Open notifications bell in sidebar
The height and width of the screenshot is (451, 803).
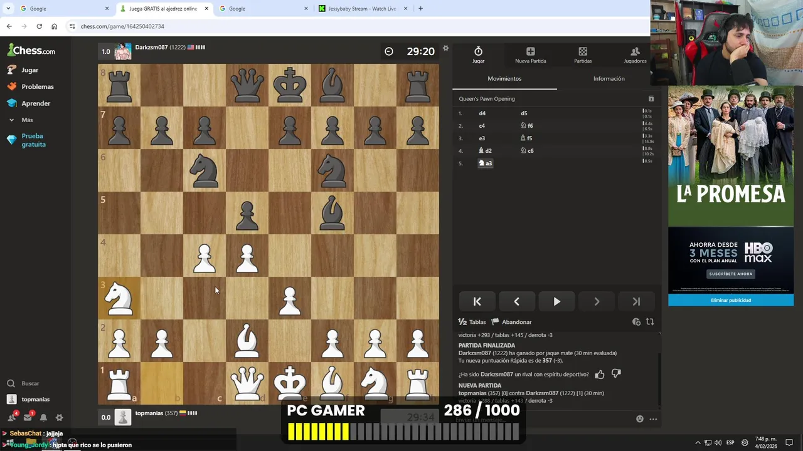(x=43, y=417)
